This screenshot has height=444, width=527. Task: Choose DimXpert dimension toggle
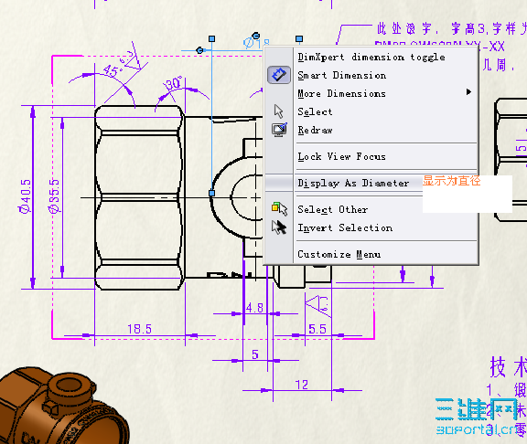coord(371,57)
